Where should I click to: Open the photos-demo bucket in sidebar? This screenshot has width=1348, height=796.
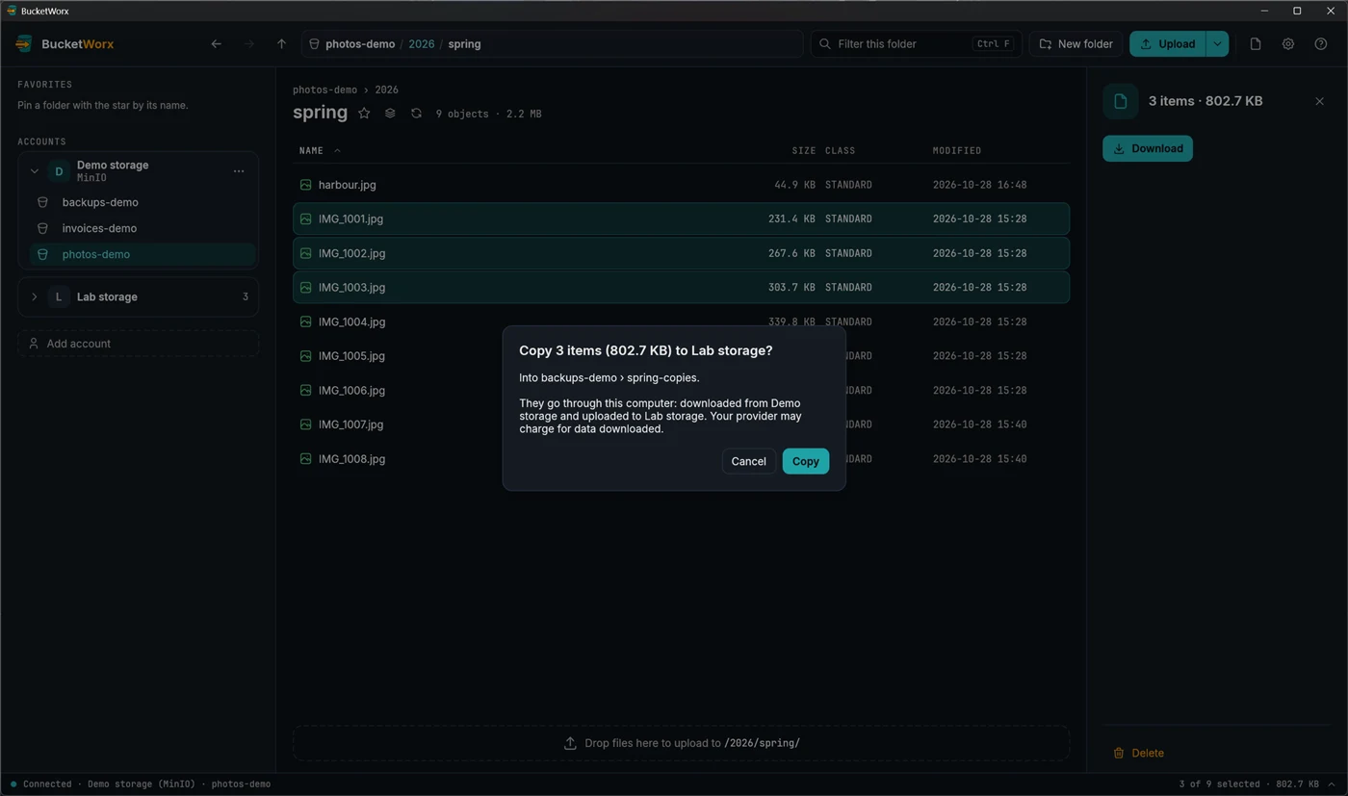point(143,254)
